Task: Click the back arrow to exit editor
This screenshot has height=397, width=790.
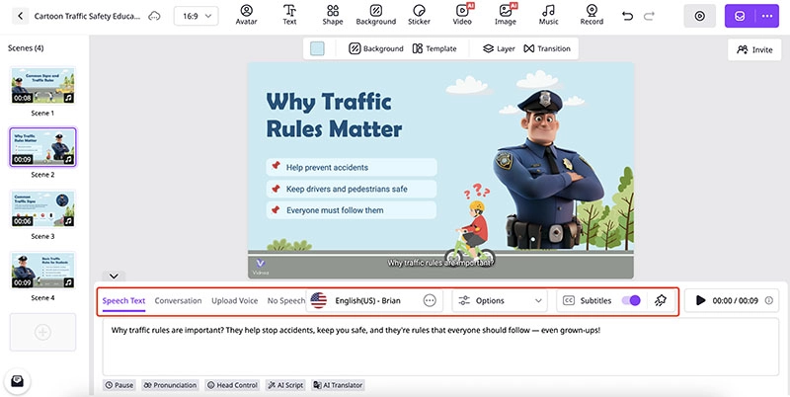Action: pyautogui.click(x=20, y=16)
